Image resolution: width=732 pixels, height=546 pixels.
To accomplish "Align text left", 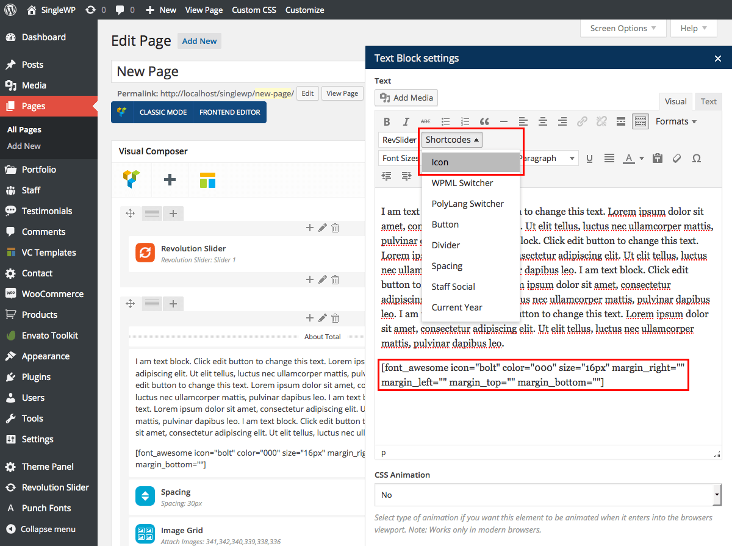I will pyautogui.click(x=523, y=121).
